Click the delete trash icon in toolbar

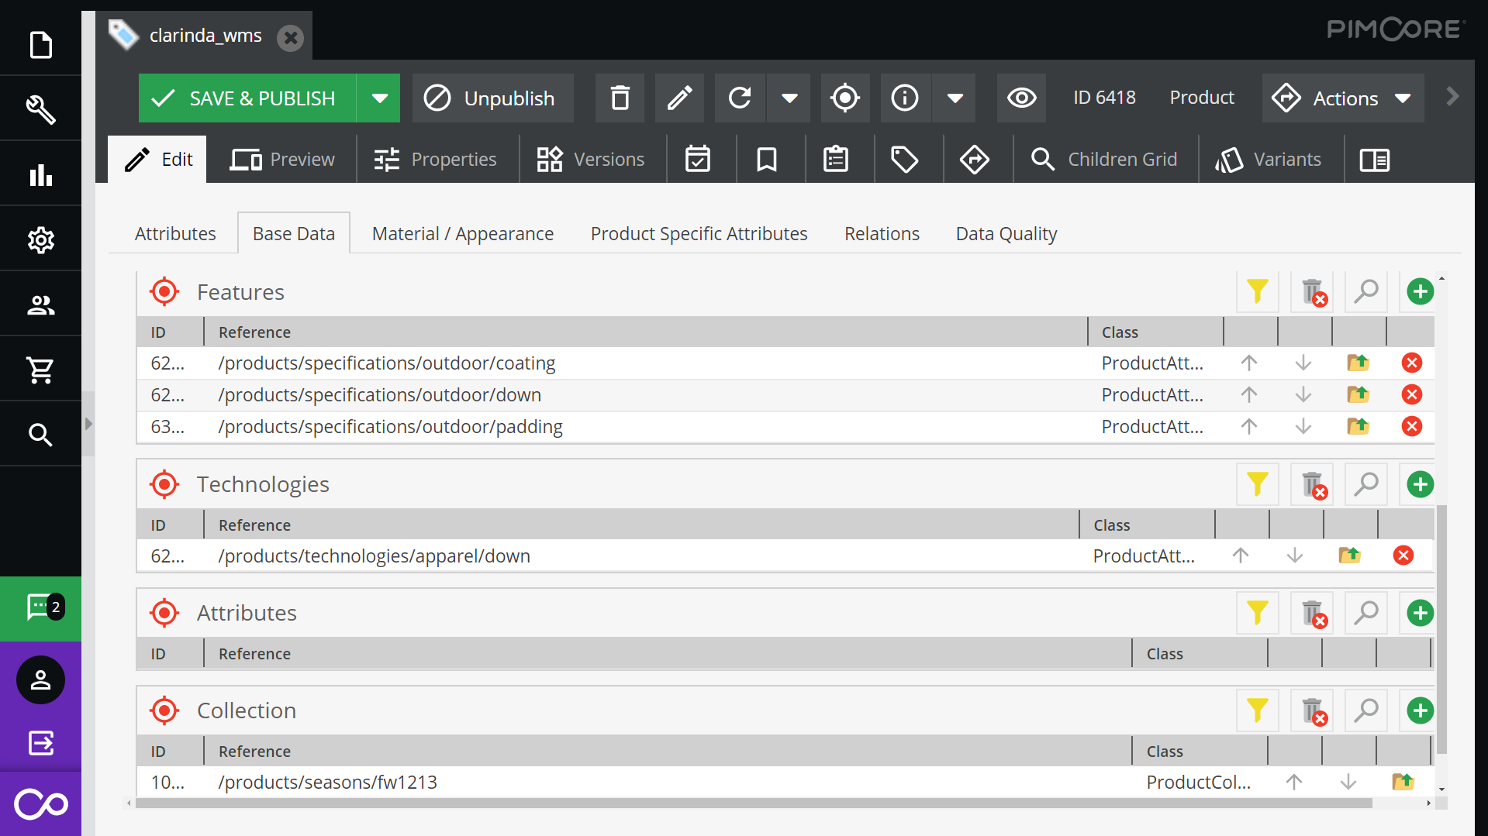620,98
